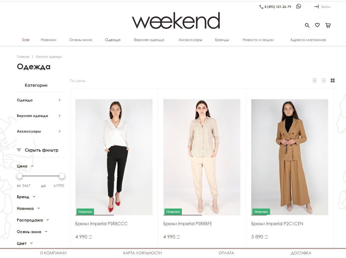Screen dimensions: 346x258
Task: Open the Брюки Imperial P2C1CEN product link
Action: click(x=277, y=224)
